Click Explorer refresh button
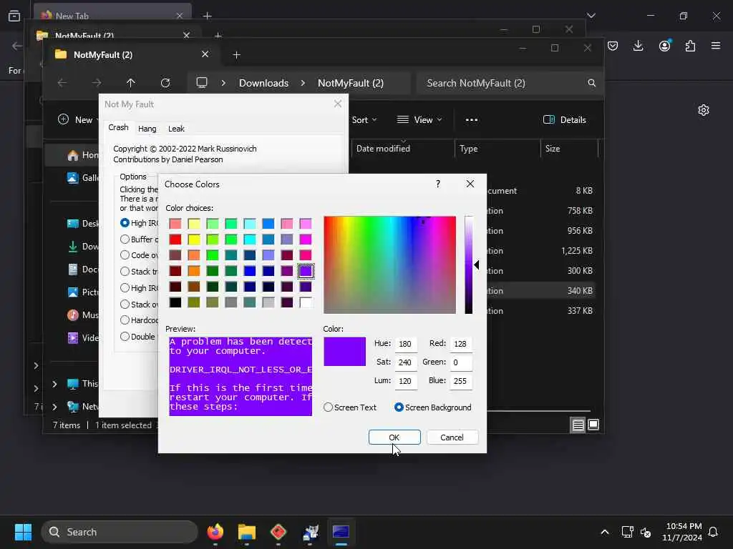The width and height of the screenshot is (733, 549). click(165, 83)
